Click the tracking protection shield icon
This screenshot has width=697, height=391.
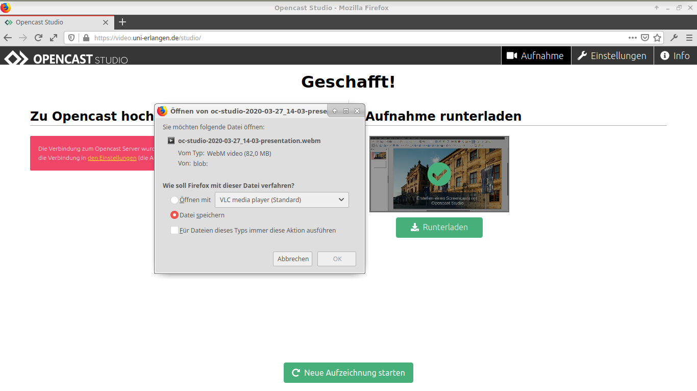click(x=71, y=38)
